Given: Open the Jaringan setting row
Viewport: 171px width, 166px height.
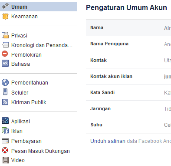Looking at the screenshot, I should tap(128, 108).
